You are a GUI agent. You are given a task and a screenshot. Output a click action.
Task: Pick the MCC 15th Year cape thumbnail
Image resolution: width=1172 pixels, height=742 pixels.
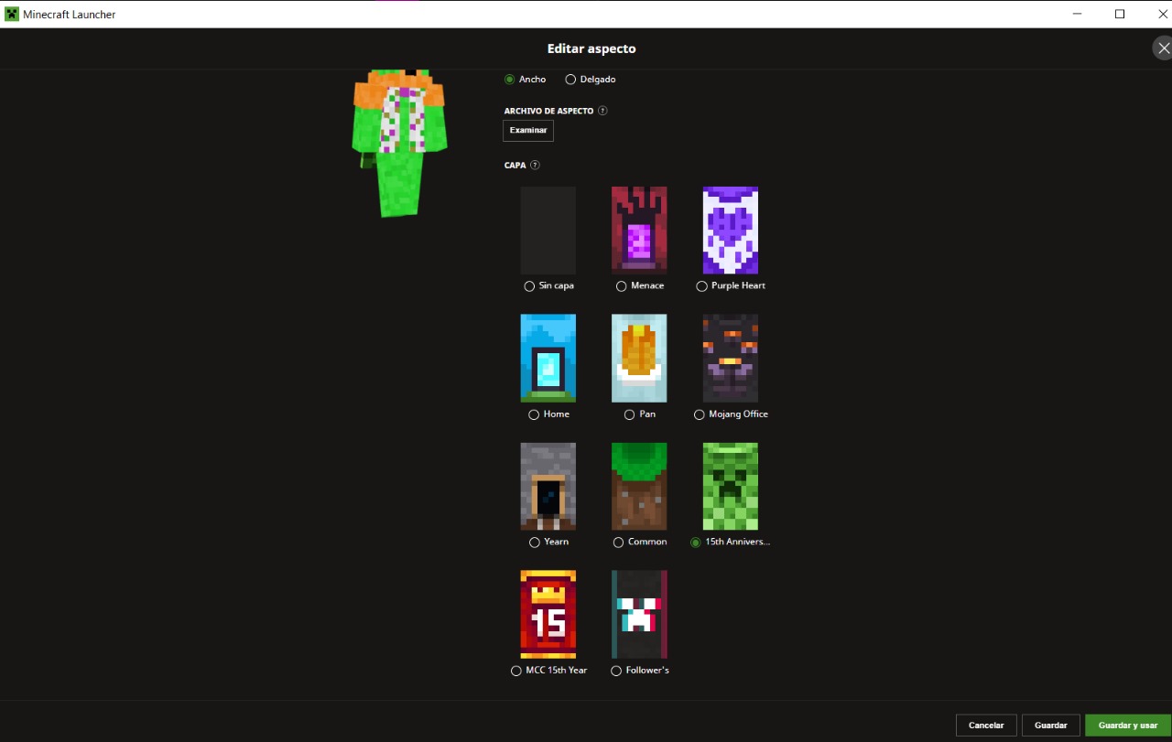pyautogui.click(x=548, y=615)
